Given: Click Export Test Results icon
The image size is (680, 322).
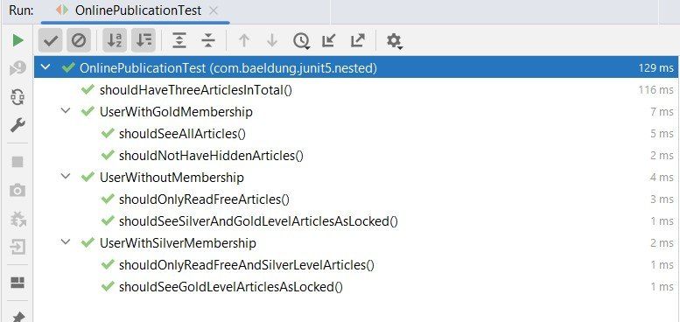Looking at the screenshot, I should pos(357,41).
